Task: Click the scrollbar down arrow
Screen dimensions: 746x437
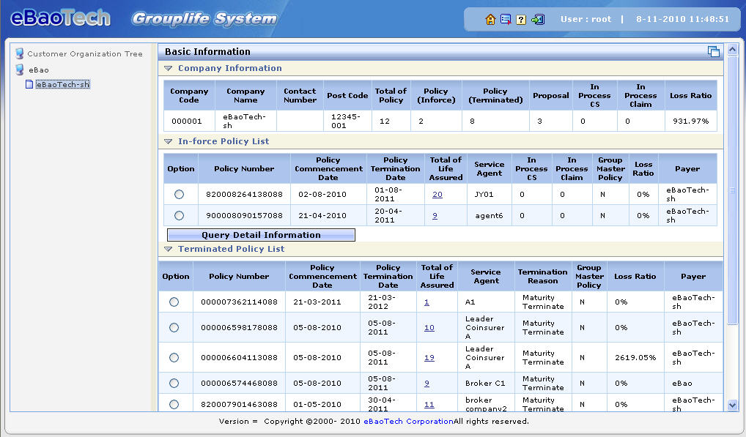Action: [x=732, y=406]
